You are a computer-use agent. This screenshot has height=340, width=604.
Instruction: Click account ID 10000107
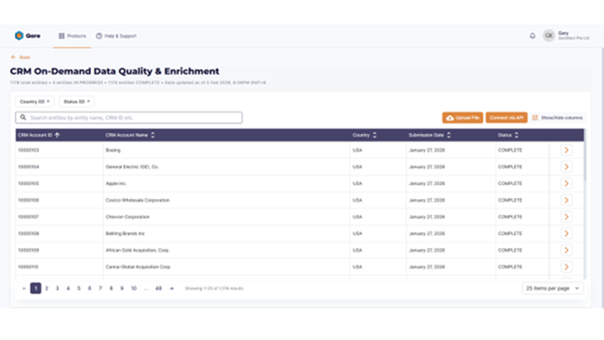(28, 217)
